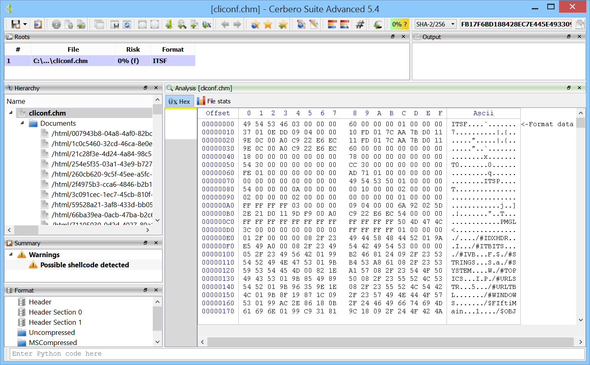Select Header Section 0 in Format

click(55, 312)
